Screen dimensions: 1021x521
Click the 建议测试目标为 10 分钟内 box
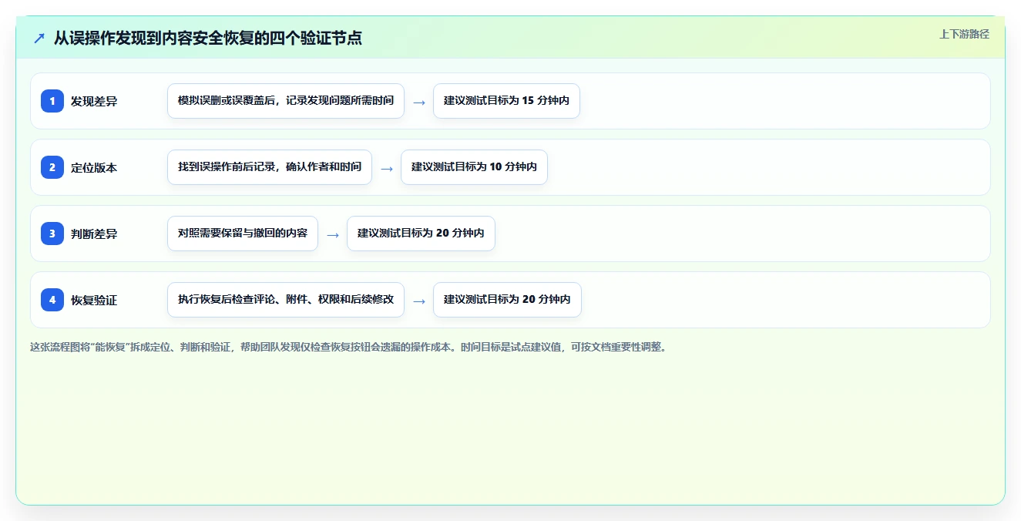pos(474,167)
